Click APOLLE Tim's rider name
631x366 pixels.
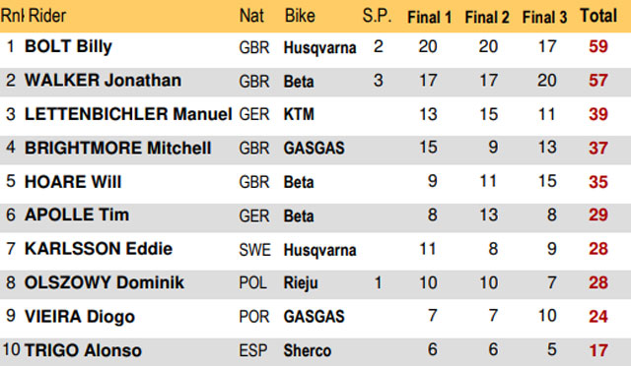coord(77,214)
